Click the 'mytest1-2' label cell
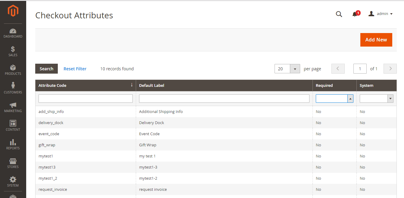Screen dimensions: 404x198 [x=224, y=178]
